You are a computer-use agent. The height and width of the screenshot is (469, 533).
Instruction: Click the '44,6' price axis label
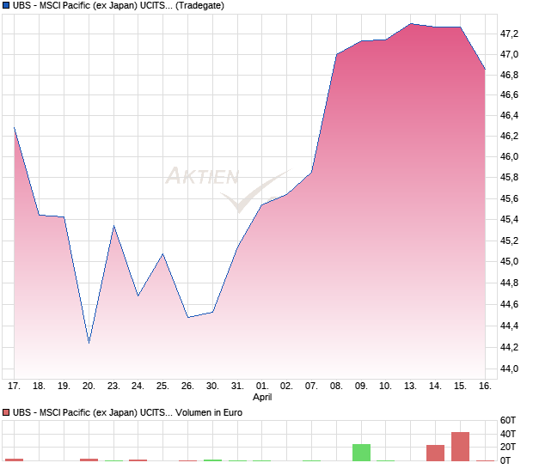tap(509, 304)
